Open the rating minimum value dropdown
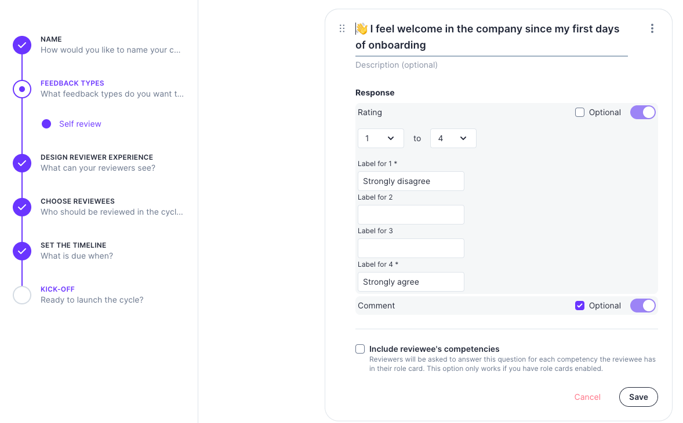This screenshot has width=683, height=423. (x=380, y=138)
